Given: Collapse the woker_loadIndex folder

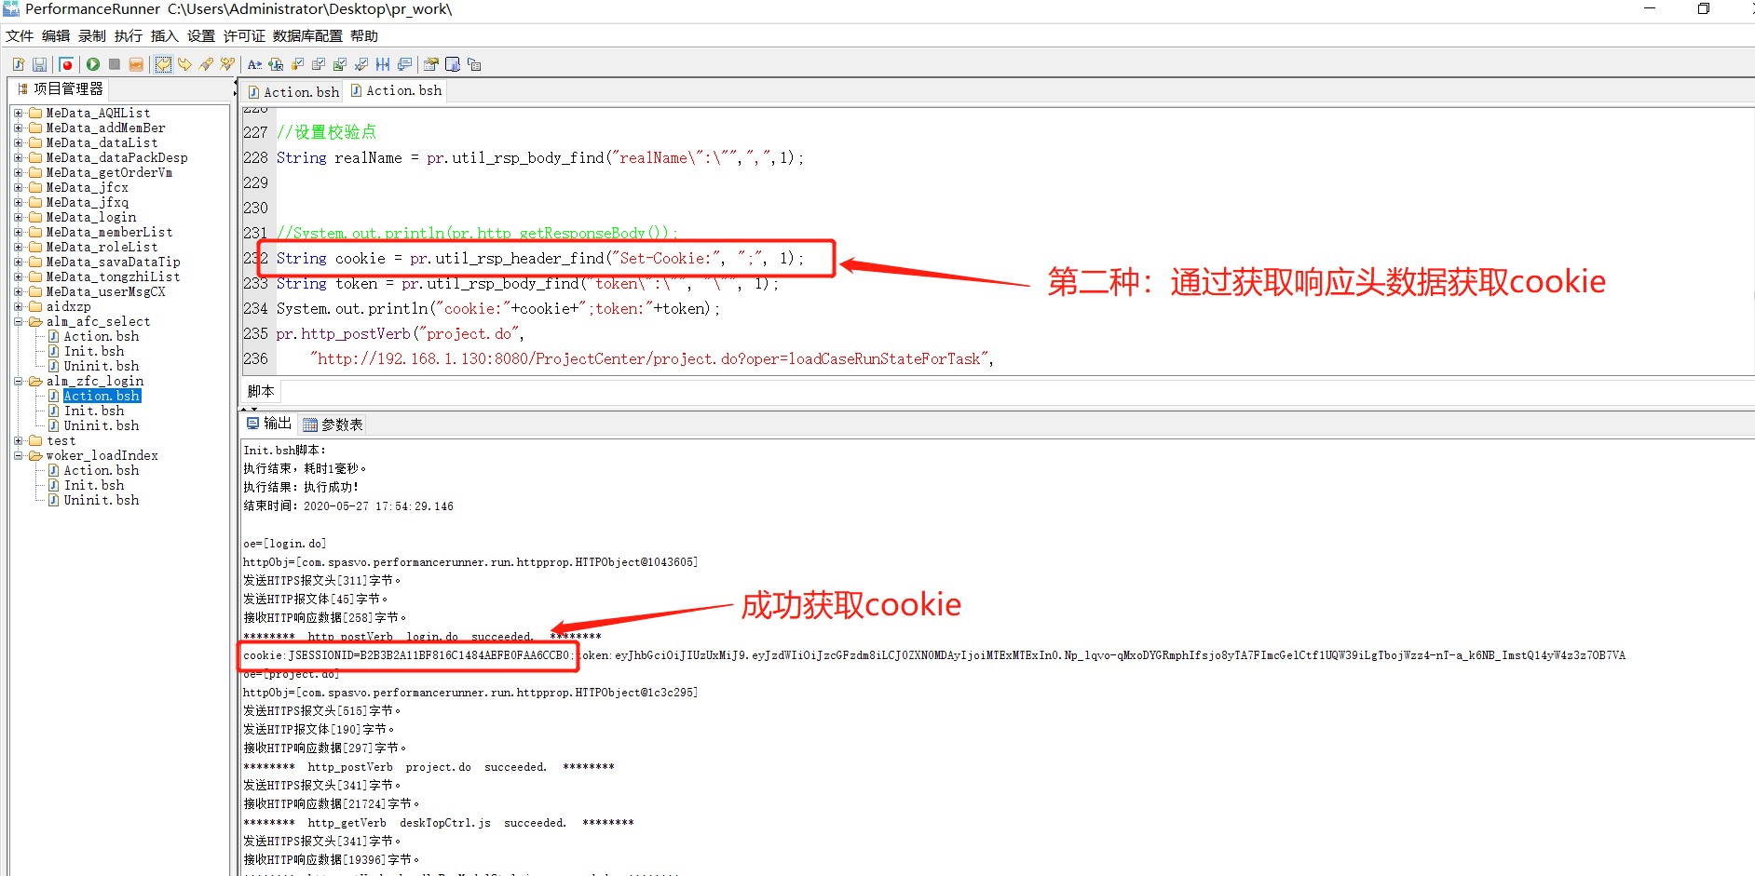Looking at the screenshot, I should tap(18, 456).
